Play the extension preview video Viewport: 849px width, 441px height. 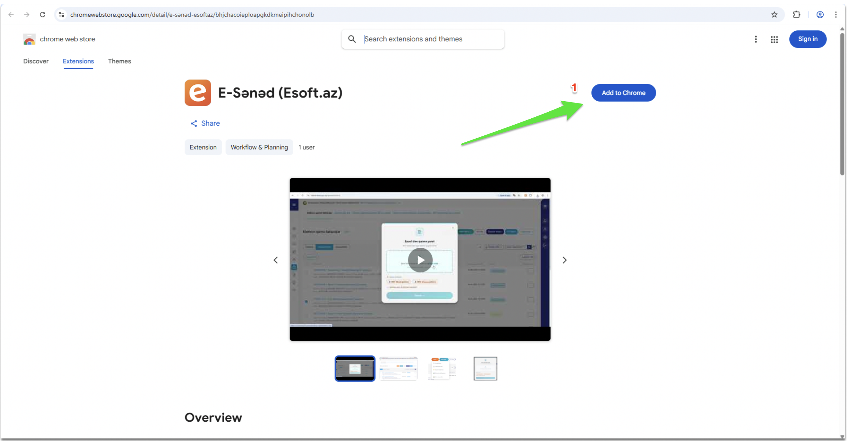point(420,260)
